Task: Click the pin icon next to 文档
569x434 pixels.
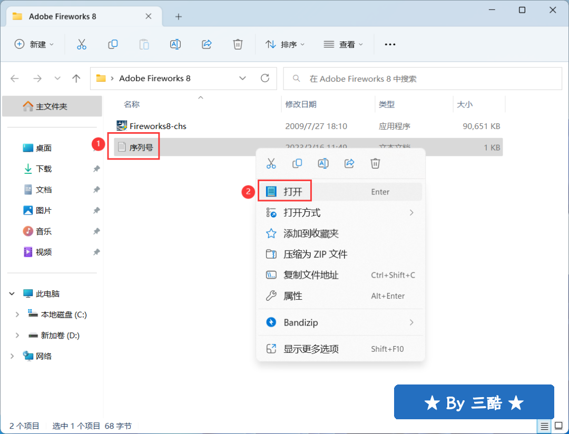Action: (96, 190)
